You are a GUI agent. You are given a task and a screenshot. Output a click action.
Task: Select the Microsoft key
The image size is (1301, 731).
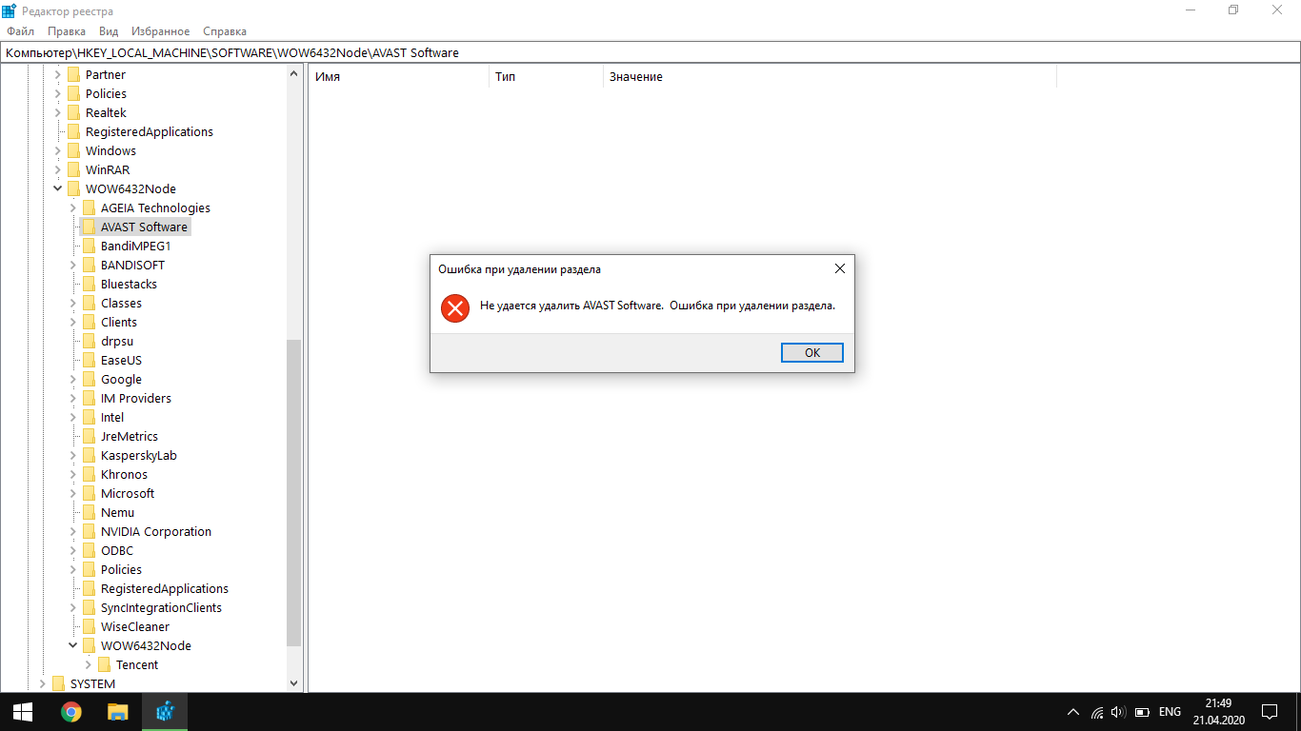click(128, 493)
